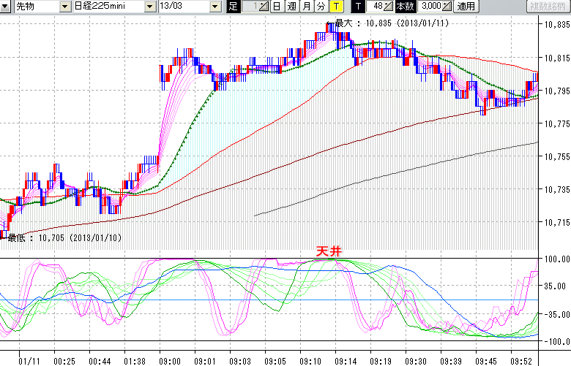Click the 最大 10,835 high price label
The width and height of the screenshot is (571, 366).
pos(392,23)
